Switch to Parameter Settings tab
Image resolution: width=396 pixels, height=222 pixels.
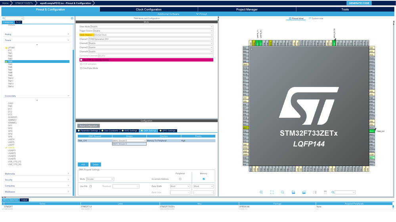pyautogui.click(x=87, y=131)
